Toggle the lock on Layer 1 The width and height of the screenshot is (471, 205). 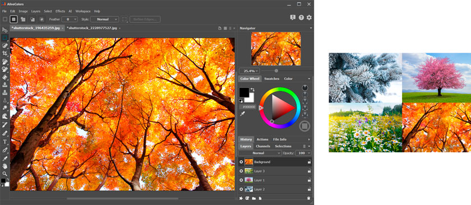309,180
